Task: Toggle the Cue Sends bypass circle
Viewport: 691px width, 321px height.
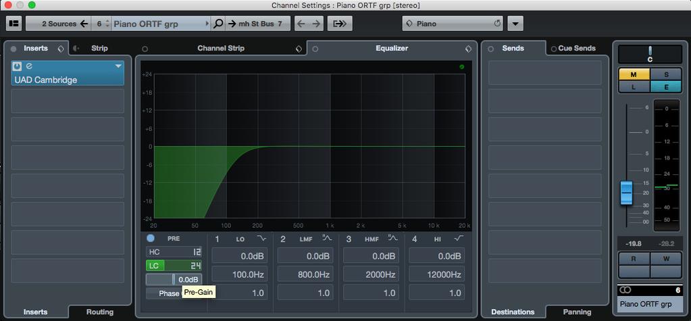Action: pyautogui.click(x=553, y=49)
